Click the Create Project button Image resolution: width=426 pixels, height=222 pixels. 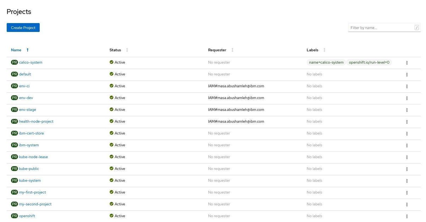coord(23,28)
